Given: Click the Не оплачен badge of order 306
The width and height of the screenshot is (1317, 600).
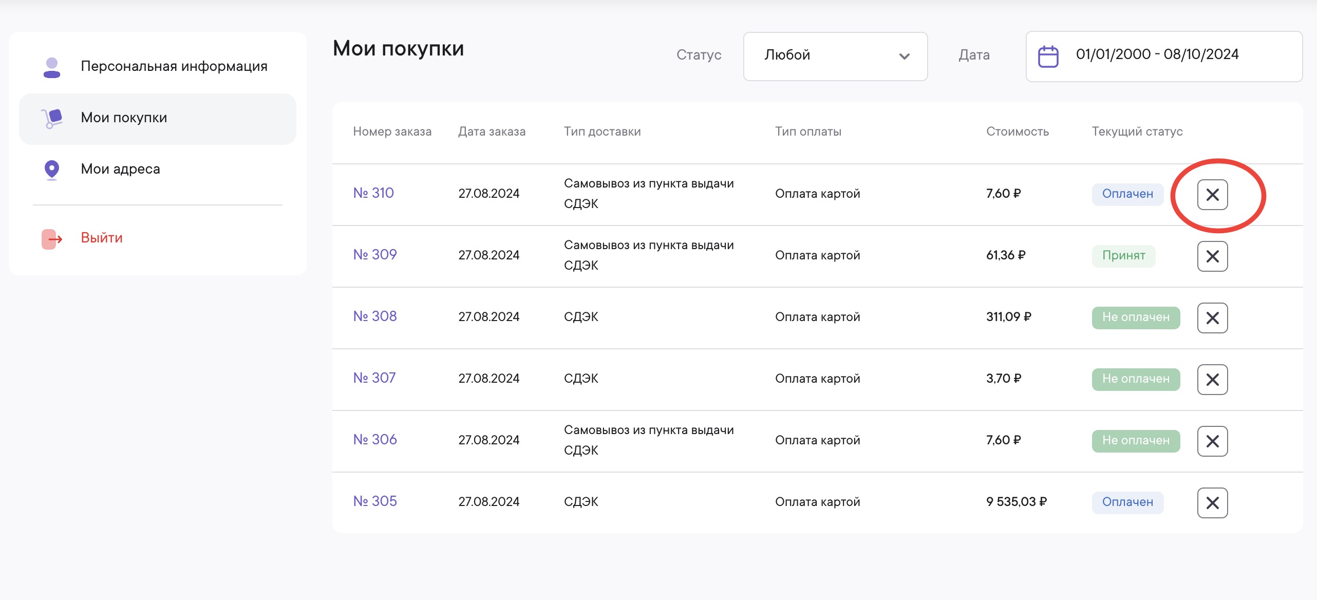Looking at the screenshot, I should 1136,441.
